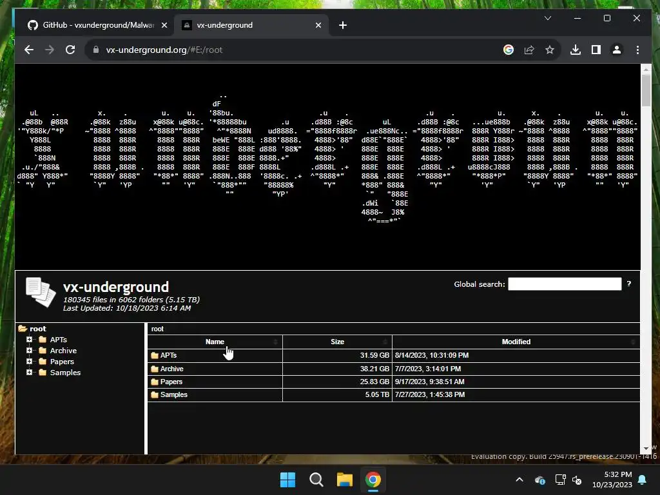Click the address bar URL
The image size is (660, 495).
coord(164,50)
